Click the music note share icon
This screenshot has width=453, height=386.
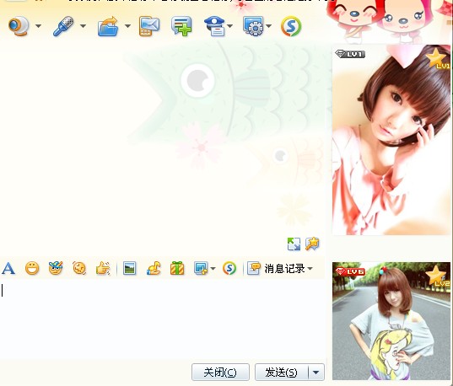click(x=154, y=268)
